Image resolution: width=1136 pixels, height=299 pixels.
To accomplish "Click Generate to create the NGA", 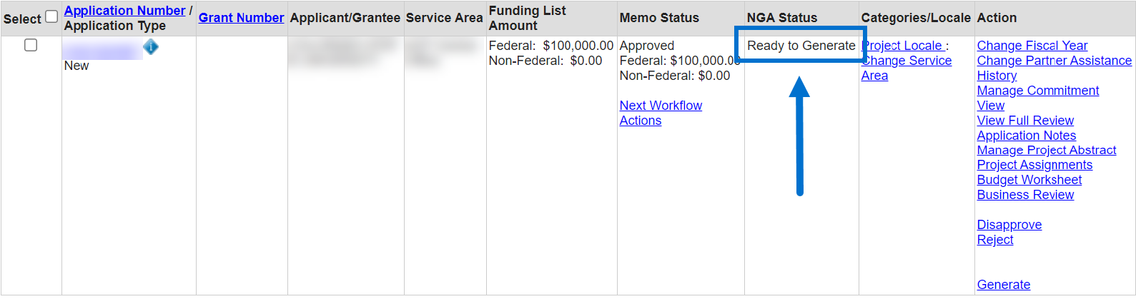I will pos(1003,285).
